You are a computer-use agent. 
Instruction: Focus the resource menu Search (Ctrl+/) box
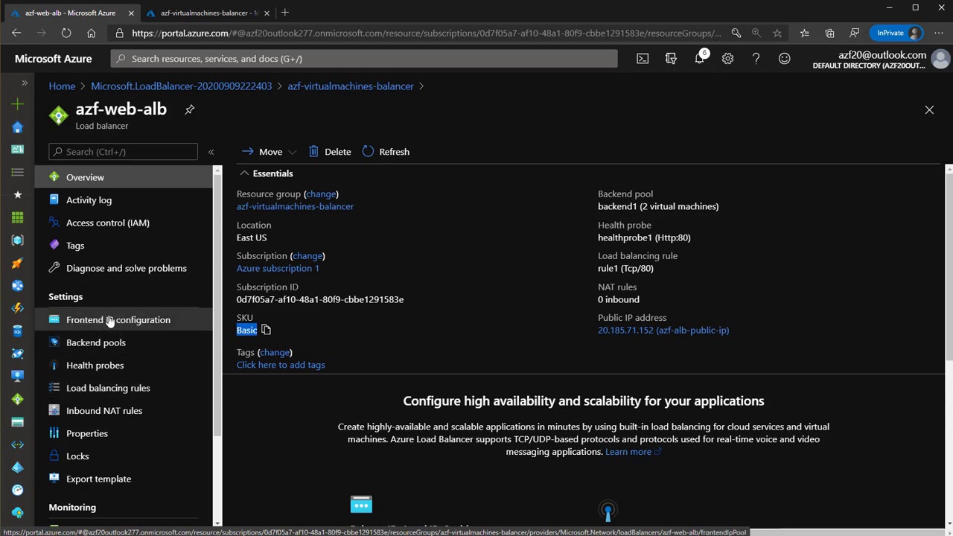pyautogui.click(x=124, y=152)
